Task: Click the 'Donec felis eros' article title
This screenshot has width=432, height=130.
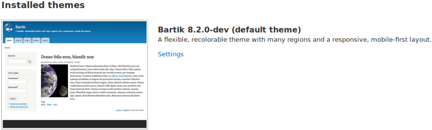Action: point(67,57)
